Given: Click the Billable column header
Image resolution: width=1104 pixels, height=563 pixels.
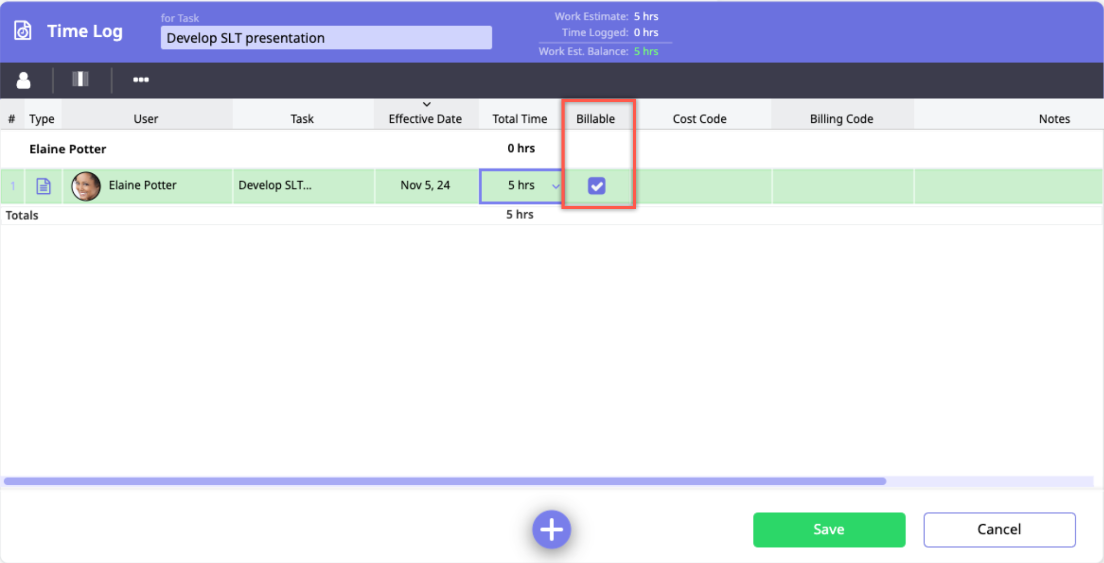Looking at the screenshot, I should tap(595, 119).
